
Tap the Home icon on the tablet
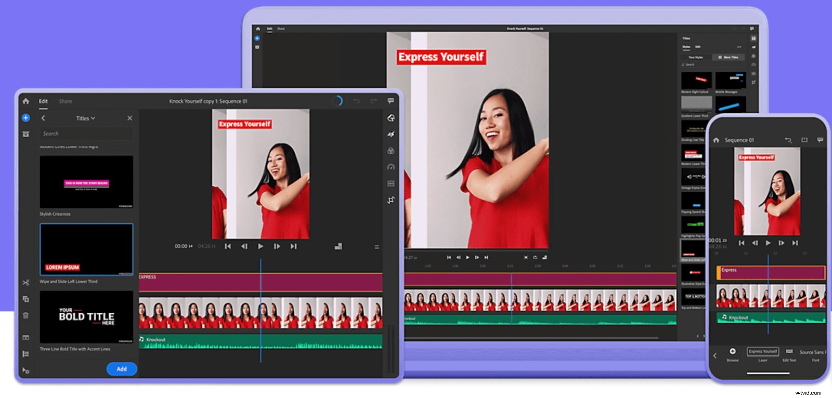pos(25,101)
